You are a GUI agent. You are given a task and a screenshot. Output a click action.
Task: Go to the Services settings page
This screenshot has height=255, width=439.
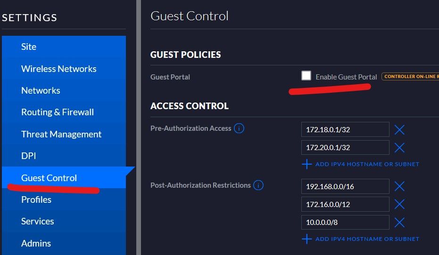tap(38, 221)
